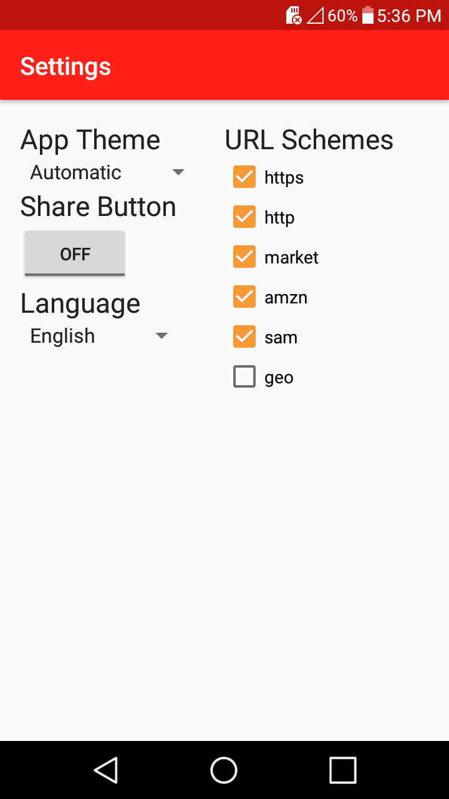Untick the sam URL scheme
Image resolution: width=449 pixels, height=799 pixels.
pos(244,337)
